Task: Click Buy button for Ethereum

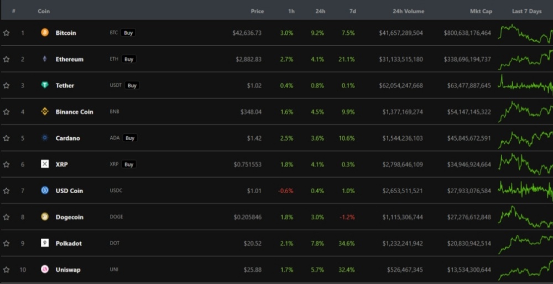Action: 129,59
